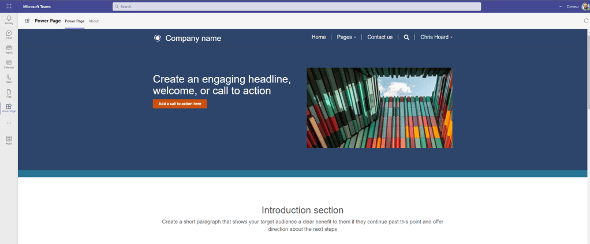Open the profile avatar picture
This screenshot has height=244, width=590.
pos(585,6)
